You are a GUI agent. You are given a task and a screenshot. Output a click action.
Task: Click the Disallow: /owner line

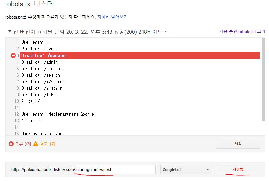tap(40, 49)
